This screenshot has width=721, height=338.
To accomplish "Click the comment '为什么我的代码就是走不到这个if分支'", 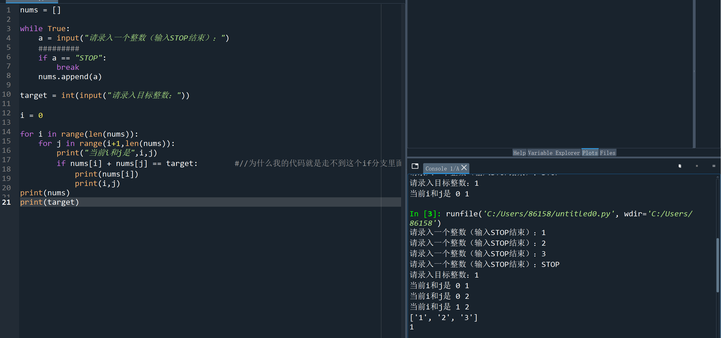I will [318, 163].
